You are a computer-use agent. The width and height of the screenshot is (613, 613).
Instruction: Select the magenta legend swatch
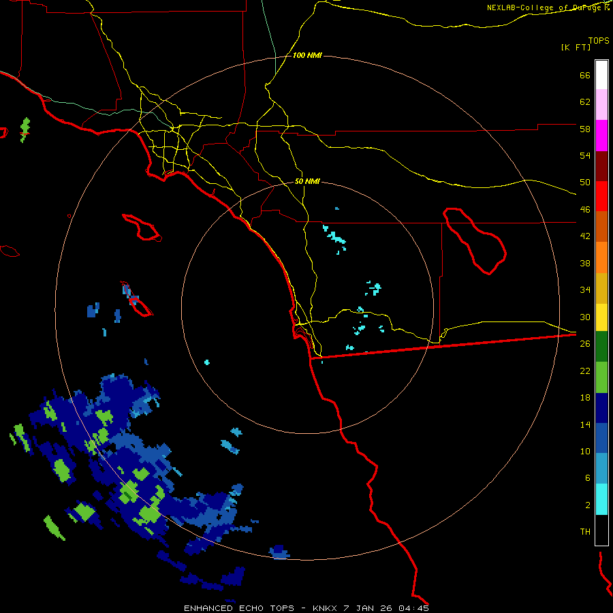pyautogui.click(x=601, y=136)
